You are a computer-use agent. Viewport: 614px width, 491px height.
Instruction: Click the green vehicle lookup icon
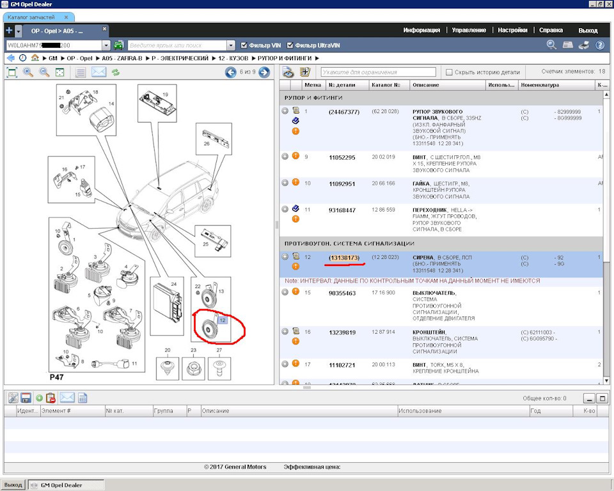click(119, 45)
